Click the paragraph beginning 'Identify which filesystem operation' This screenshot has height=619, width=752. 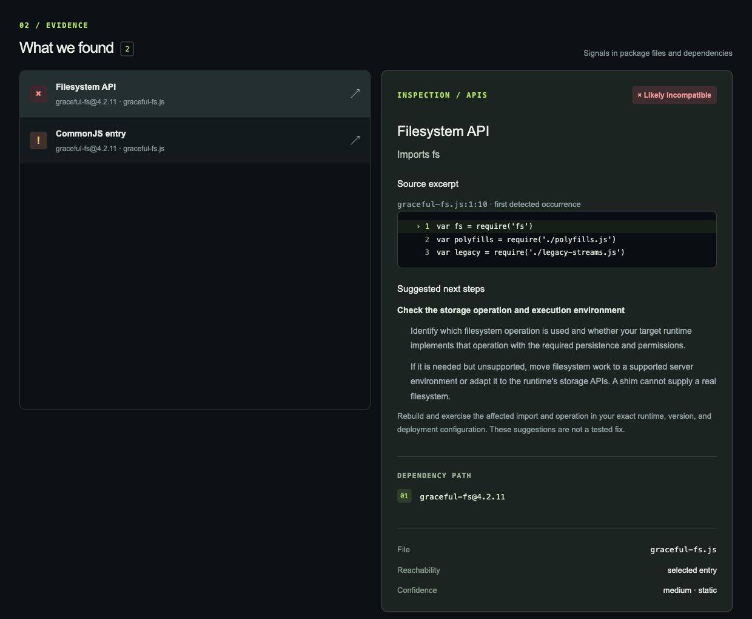point(551,338)
